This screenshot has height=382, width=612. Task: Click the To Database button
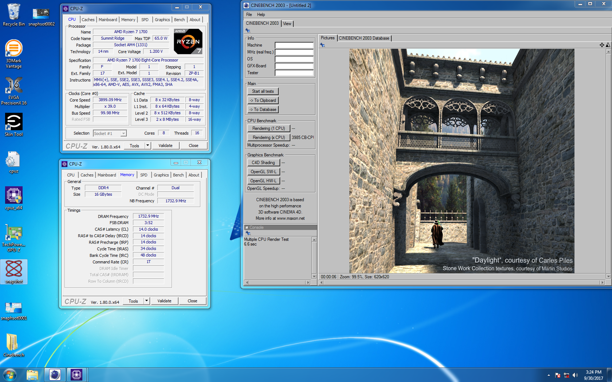click(x=263, y=110)
